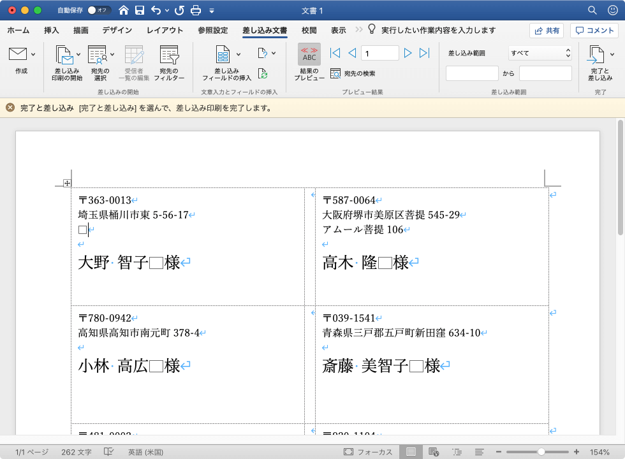This screenshot has height=459, width=625.
Task: Expand 作成 dropdown arrow
Action: pos(33,54)
